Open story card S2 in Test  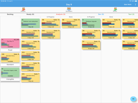(130, 34)
